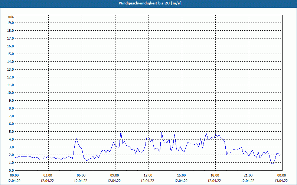The image size is (297, 185).
Task: Click the 17,0 y-axis value
Action: coord(10,38)
